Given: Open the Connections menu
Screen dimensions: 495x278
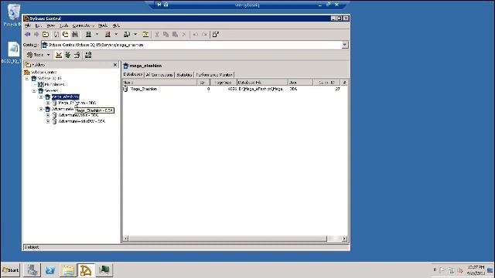Looking at the screenshot, I should coord(83,25).
